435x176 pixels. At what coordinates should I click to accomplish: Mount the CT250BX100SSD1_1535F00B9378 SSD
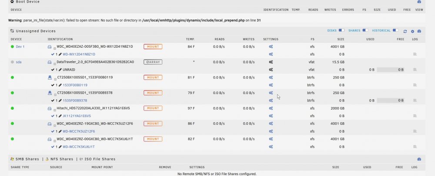pos(153,93)
